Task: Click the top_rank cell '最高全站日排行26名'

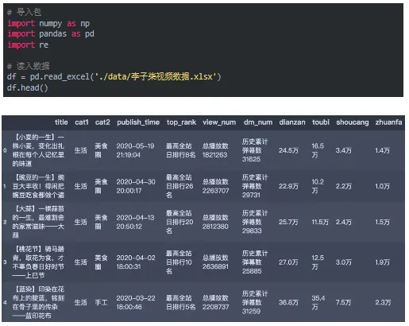Action: [179, 186]
